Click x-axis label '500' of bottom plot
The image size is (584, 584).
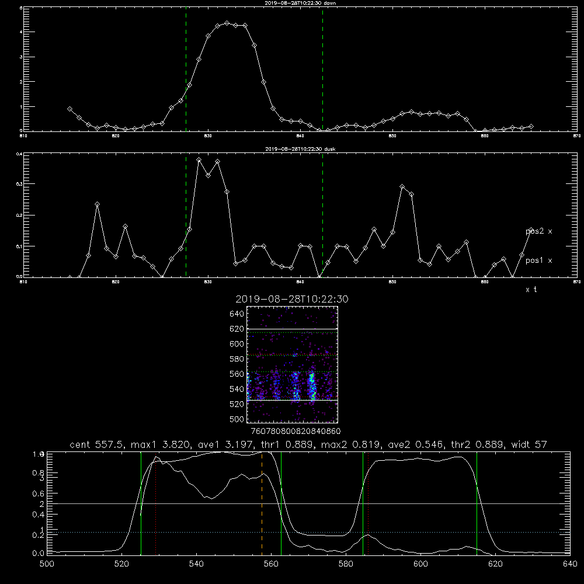(47, 564)
